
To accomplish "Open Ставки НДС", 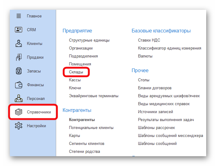I will click(149, 40).
